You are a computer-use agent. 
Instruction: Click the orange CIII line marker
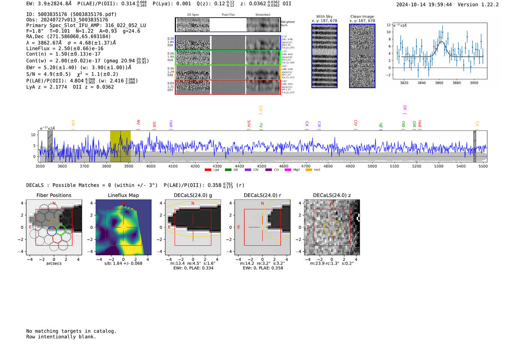261,110
